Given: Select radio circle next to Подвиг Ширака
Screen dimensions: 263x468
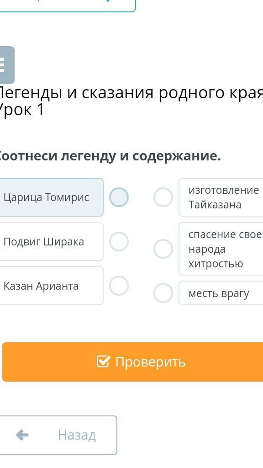Looking at the screenshot, I should pos(119,241).
